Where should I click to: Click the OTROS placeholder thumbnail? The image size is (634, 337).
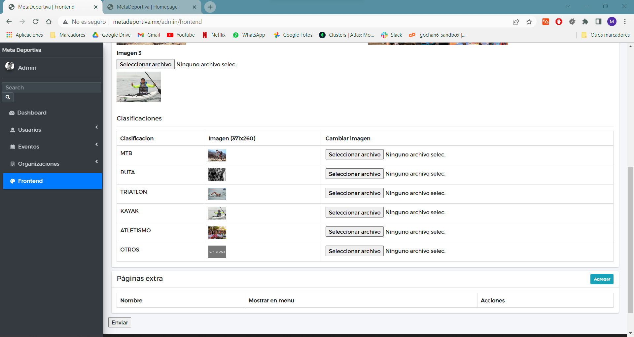click(217, 252)
